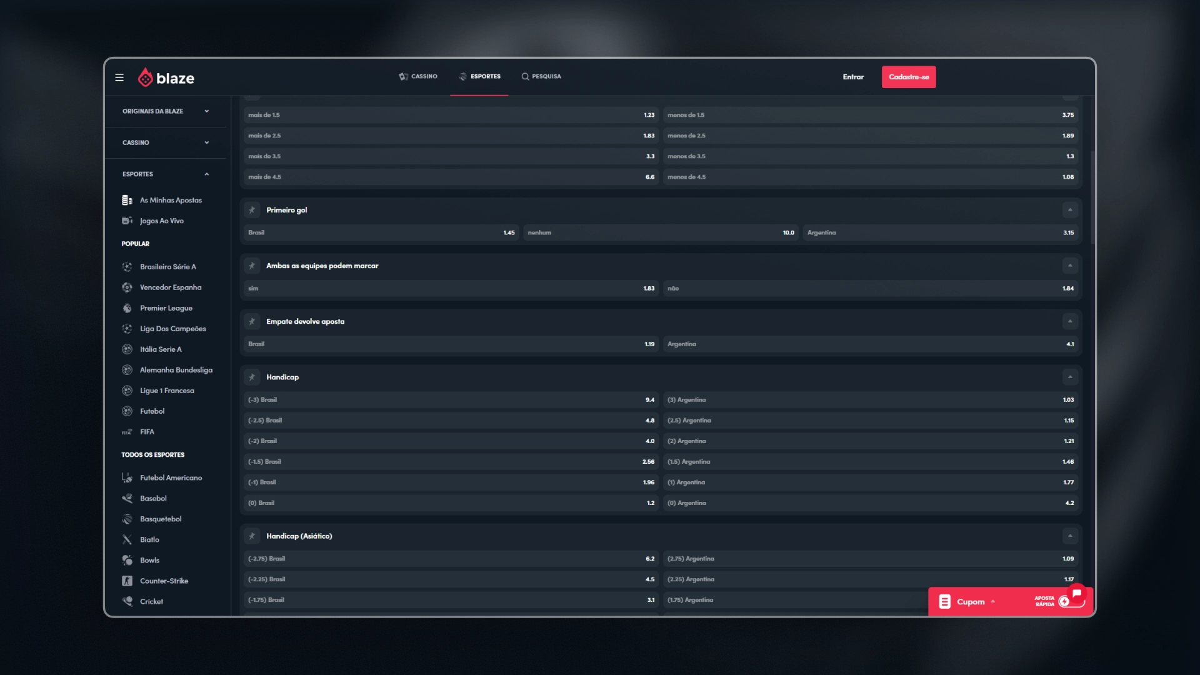Open the Jogos Ao Vivo icon
This screenshot has height=675, width=1200.
127,221
